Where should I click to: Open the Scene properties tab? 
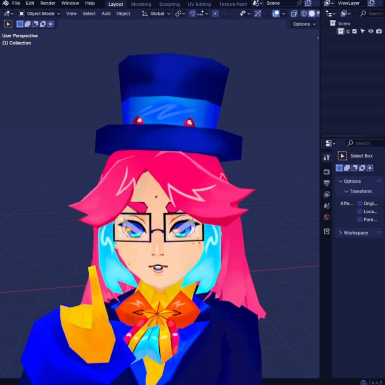tap(327, 206)
